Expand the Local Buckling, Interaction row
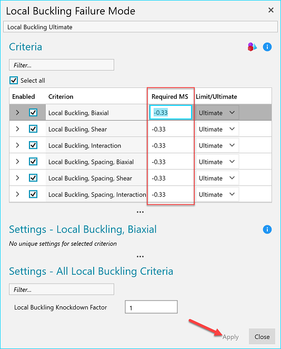 click(x=17, y=145)
